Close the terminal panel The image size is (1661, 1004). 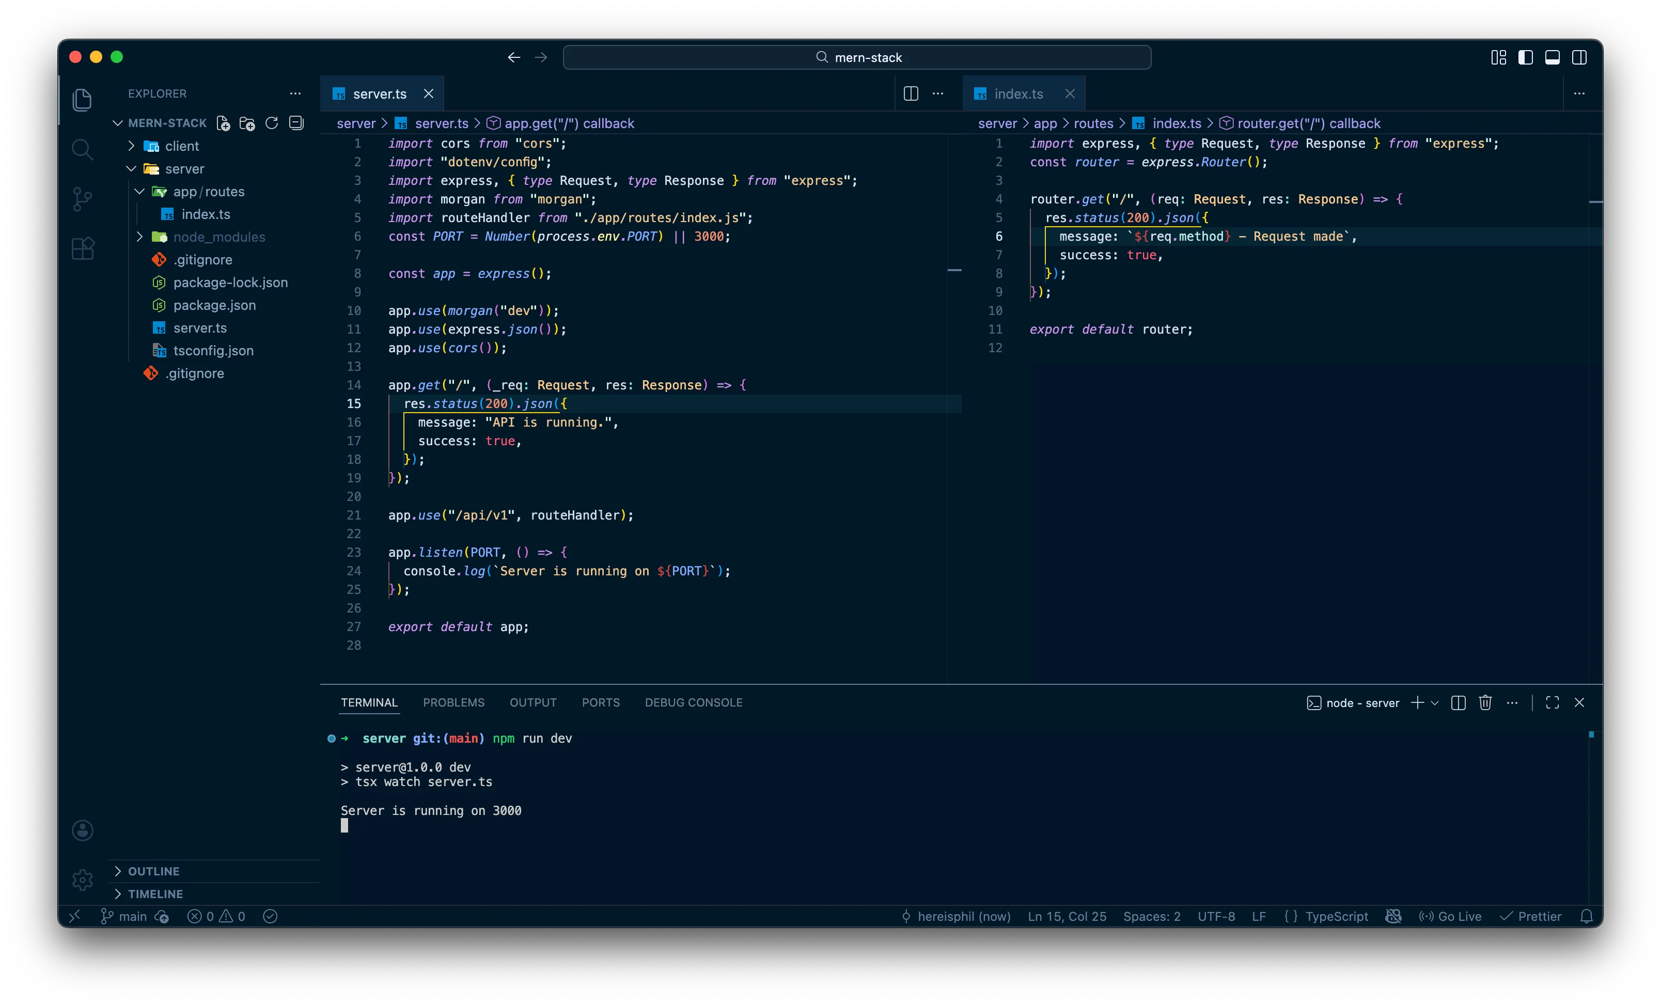[1579, 702]
